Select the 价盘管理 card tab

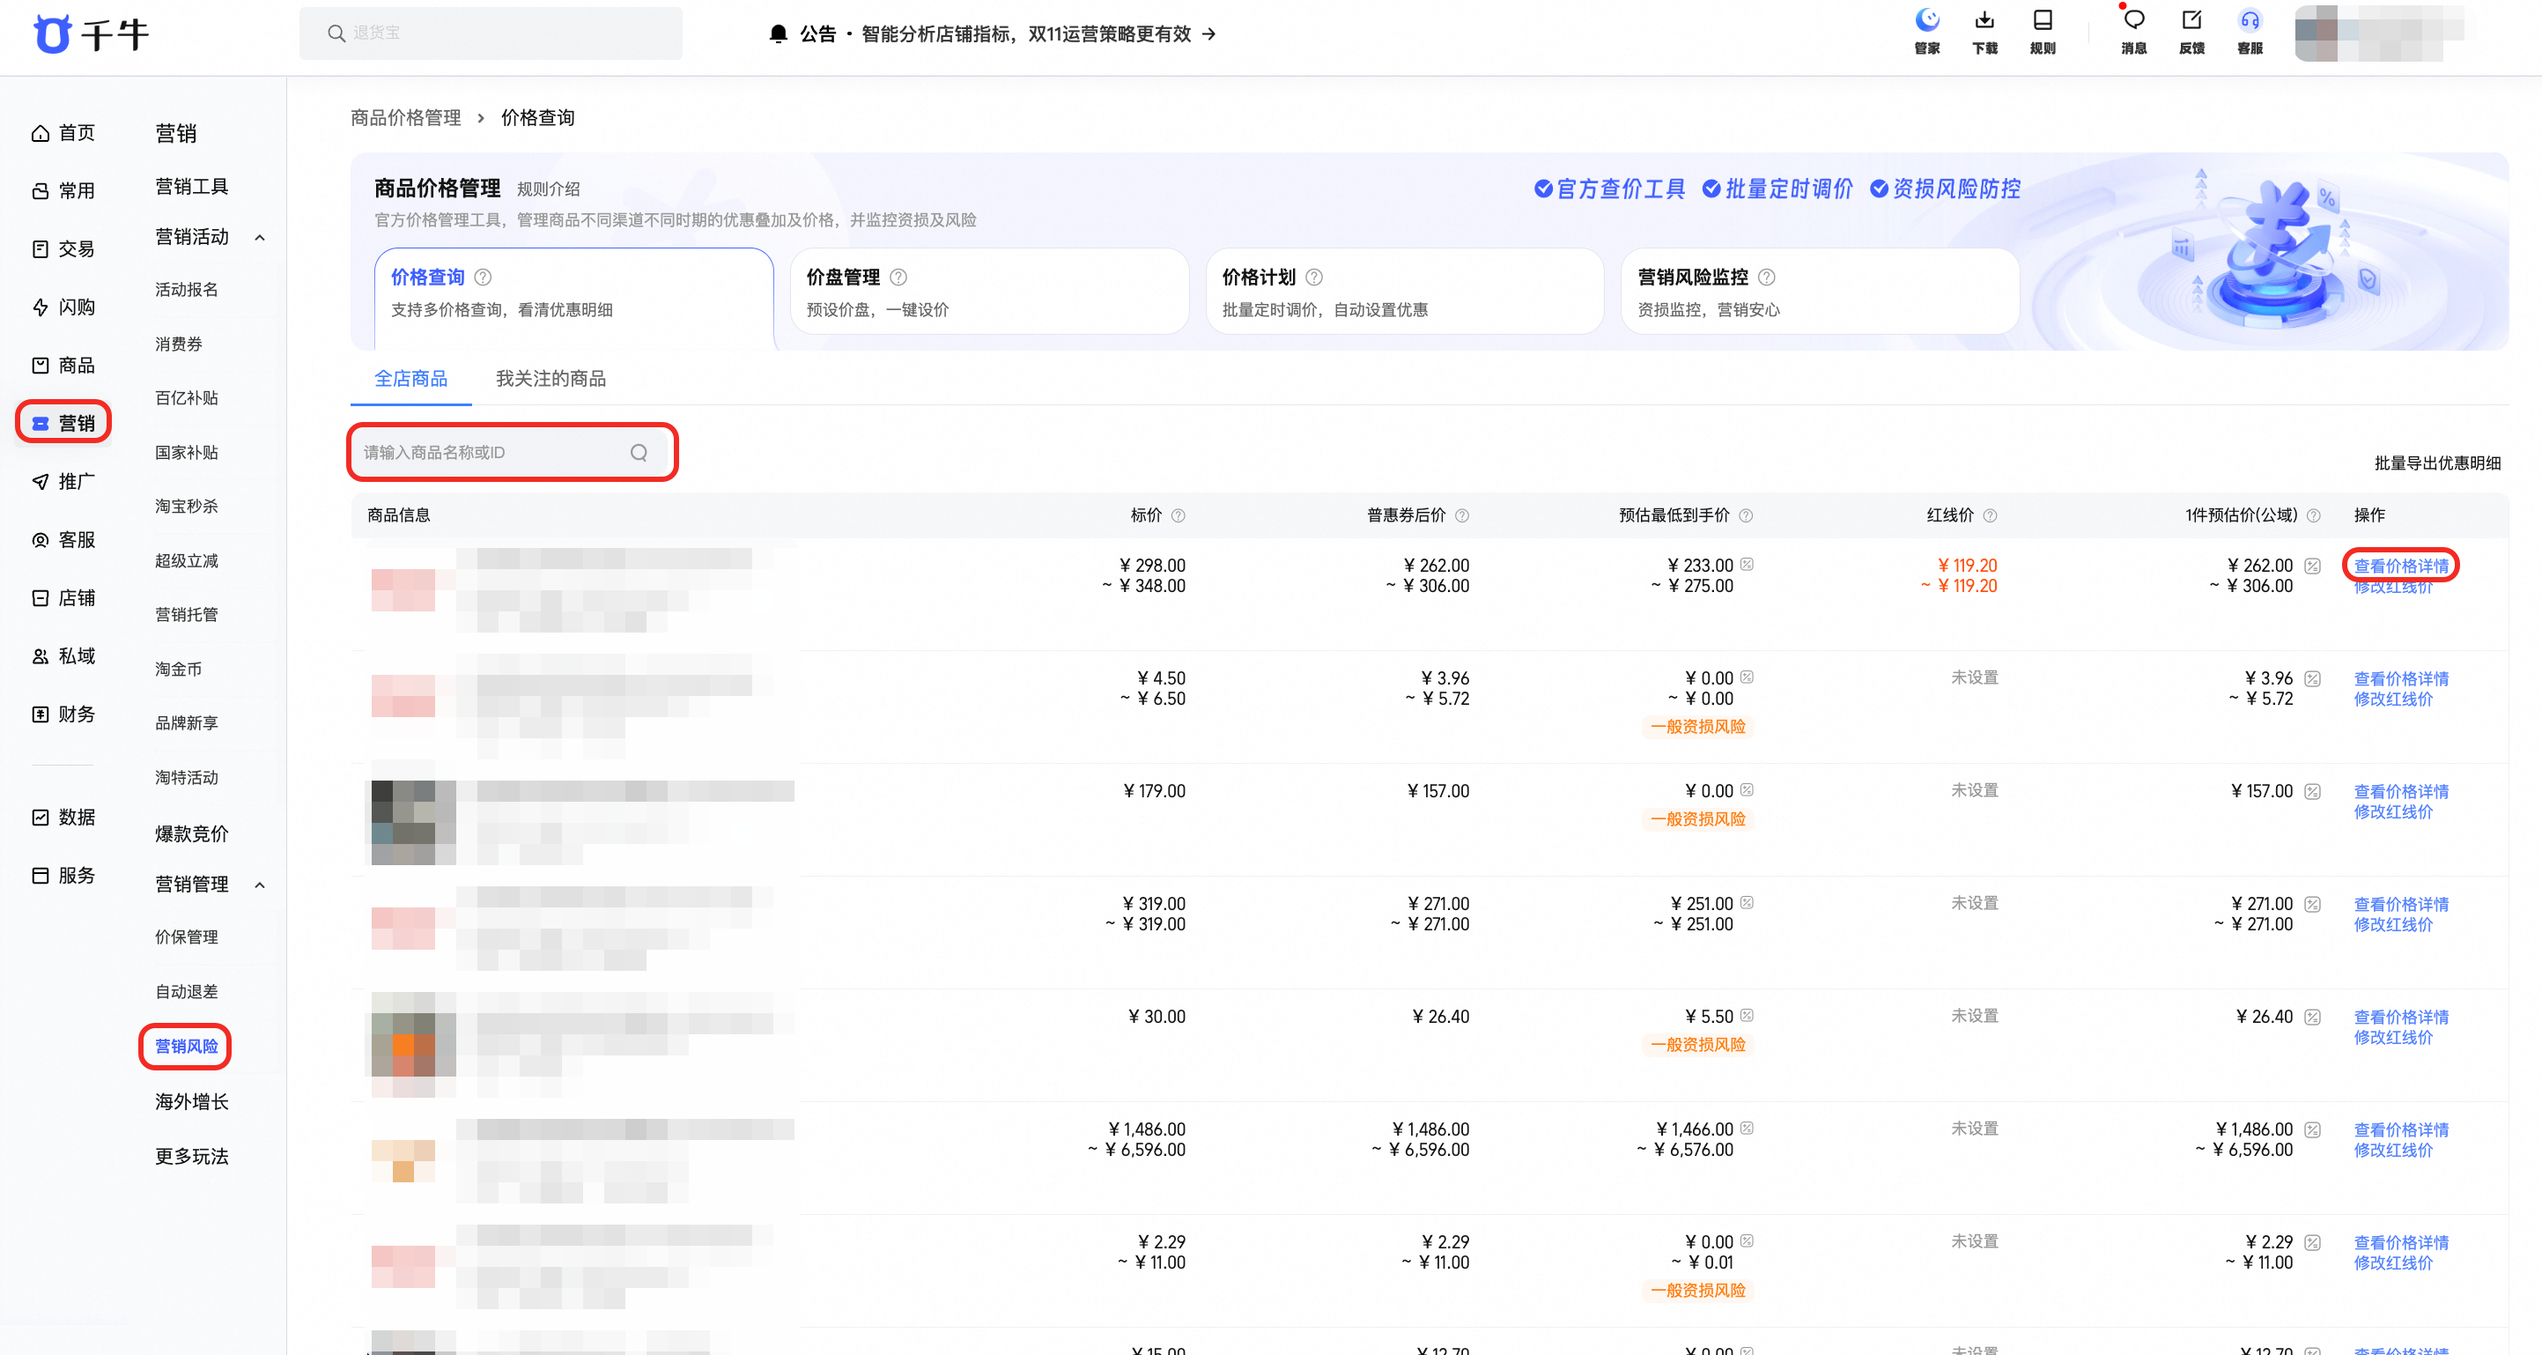[x=989, y=292]
